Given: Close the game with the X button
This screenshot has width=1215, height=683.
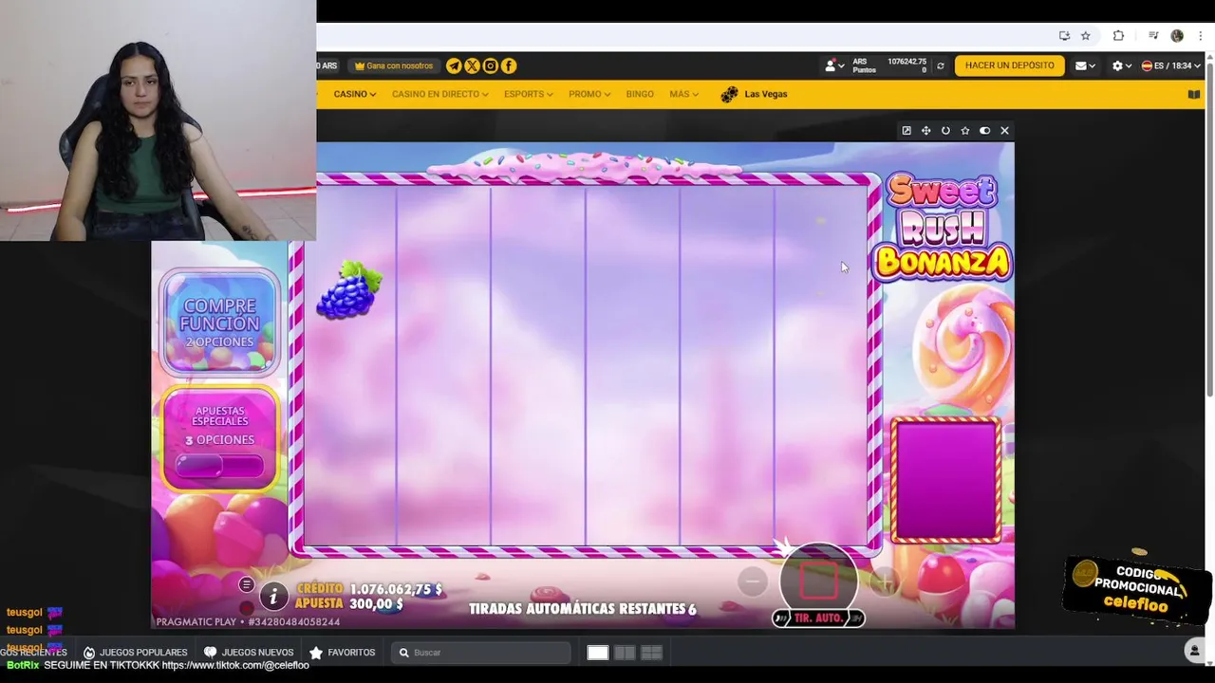Looking at the screenshot, I should pyautogui.click(x=1004, y=131).
